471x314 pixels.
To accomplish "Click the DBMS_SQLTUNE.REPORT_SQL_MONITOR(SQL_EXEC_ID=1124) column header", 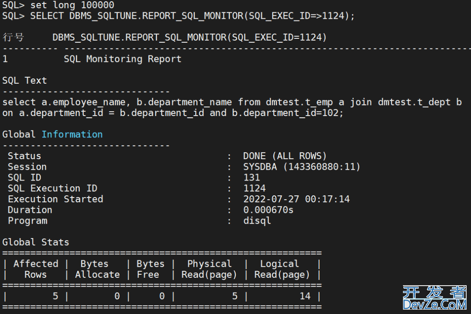I will tap(190, 37).
